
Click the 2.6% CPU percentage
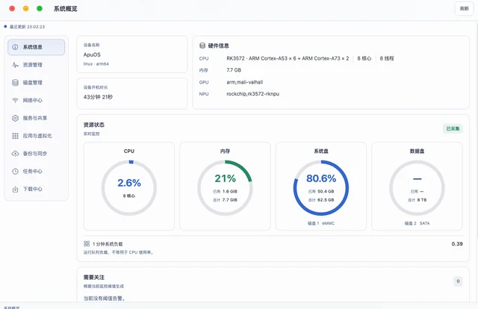tap(129, 183)
